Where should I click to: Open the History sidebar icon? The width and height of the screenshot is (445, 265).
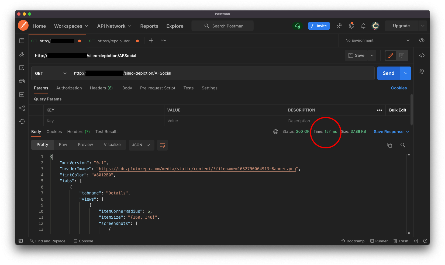point(22,121)
